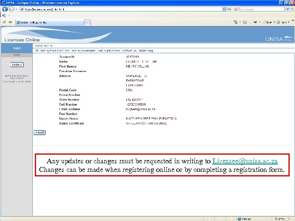The height and width of the screenshot is (221, 295).
Task: Click the Licensee Online banner title
Action: tap(22, 40)
